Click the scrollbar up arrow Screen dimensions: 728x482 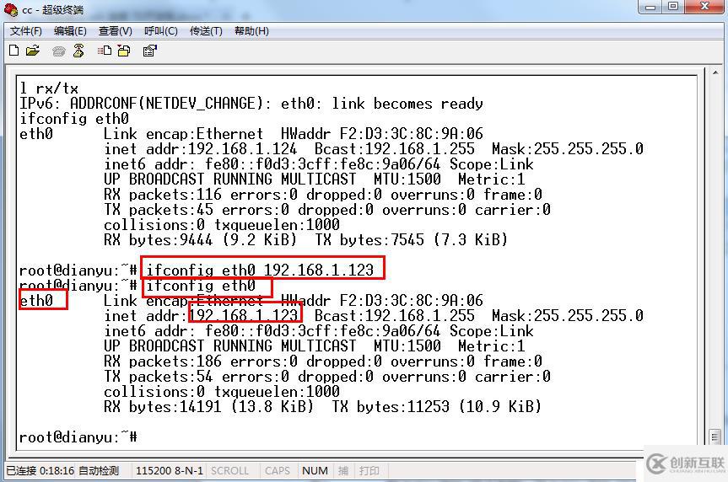(715, 72)
